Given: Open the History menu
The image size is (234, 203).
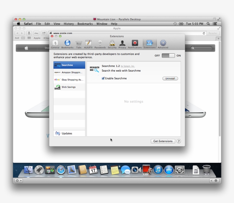Looking at the screenshot, I should [x=68, y=24].
